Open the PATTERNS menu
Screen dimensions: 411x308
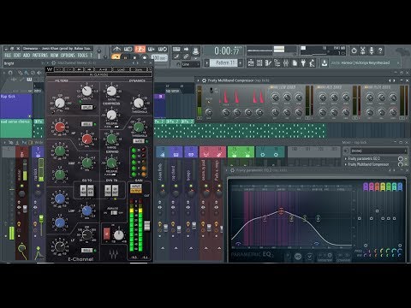pos(39,56)
